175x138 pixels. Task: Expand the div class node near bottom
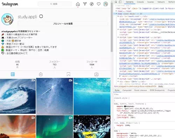point(118,82)
